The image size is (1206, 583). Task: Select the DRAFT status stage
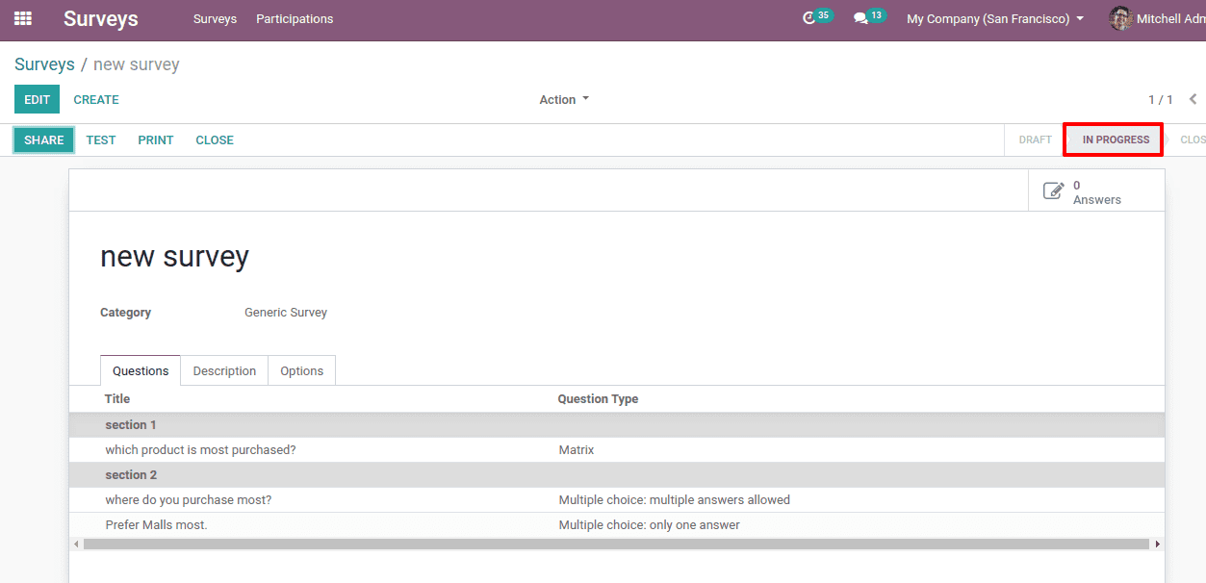click(1035, 139)
